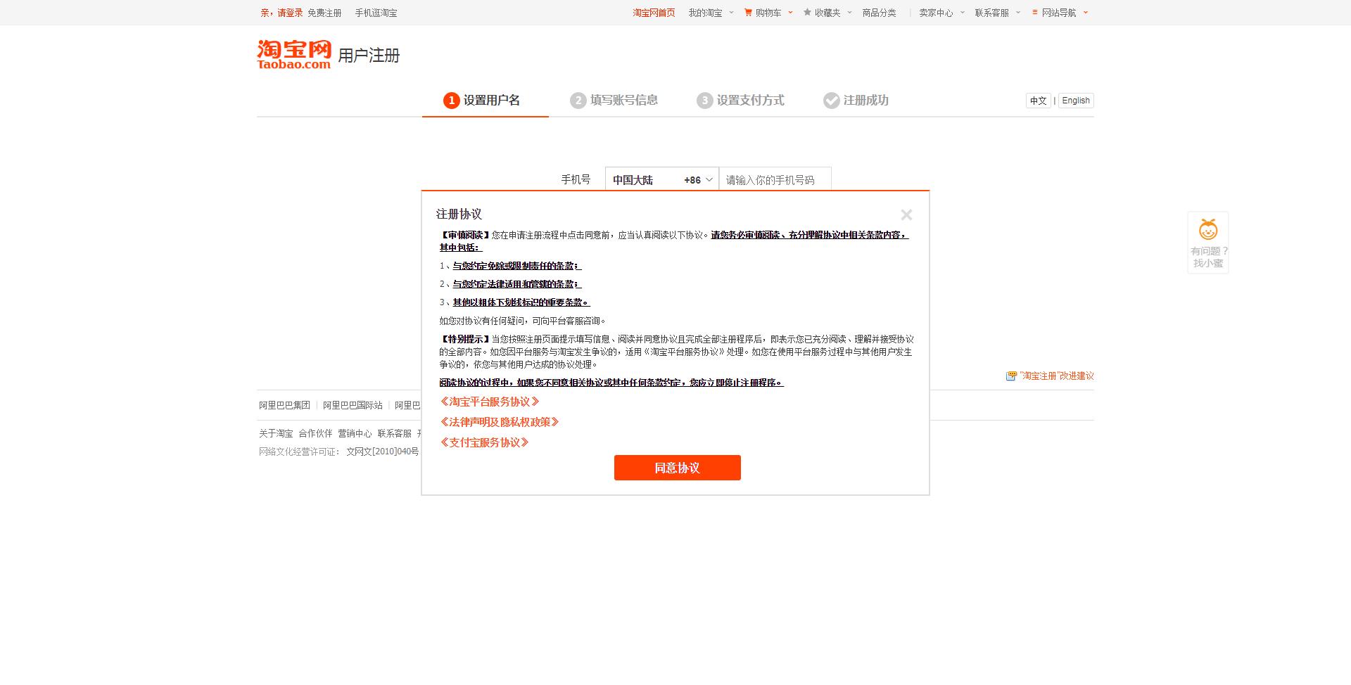The height and width of the screenshot is (685, 1351).
Task: Open the 《淘宝平台服务协议》 link
Action: click(x=490, y=402)
